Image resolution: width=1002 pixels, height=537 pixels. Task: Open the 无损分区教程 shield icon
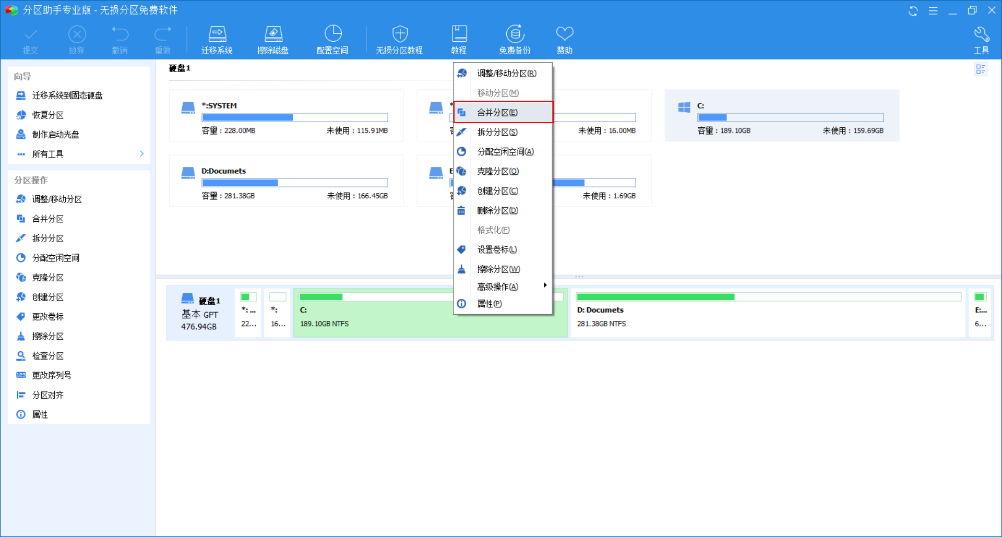400,34
